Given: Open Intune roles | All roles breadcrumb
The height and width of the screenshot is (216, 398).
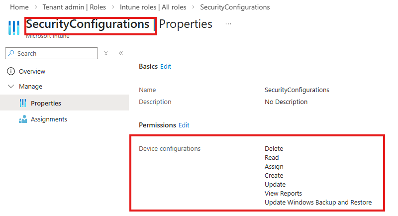Looking at the screenshot, I should pyautogui.click(x=153, y=7).
